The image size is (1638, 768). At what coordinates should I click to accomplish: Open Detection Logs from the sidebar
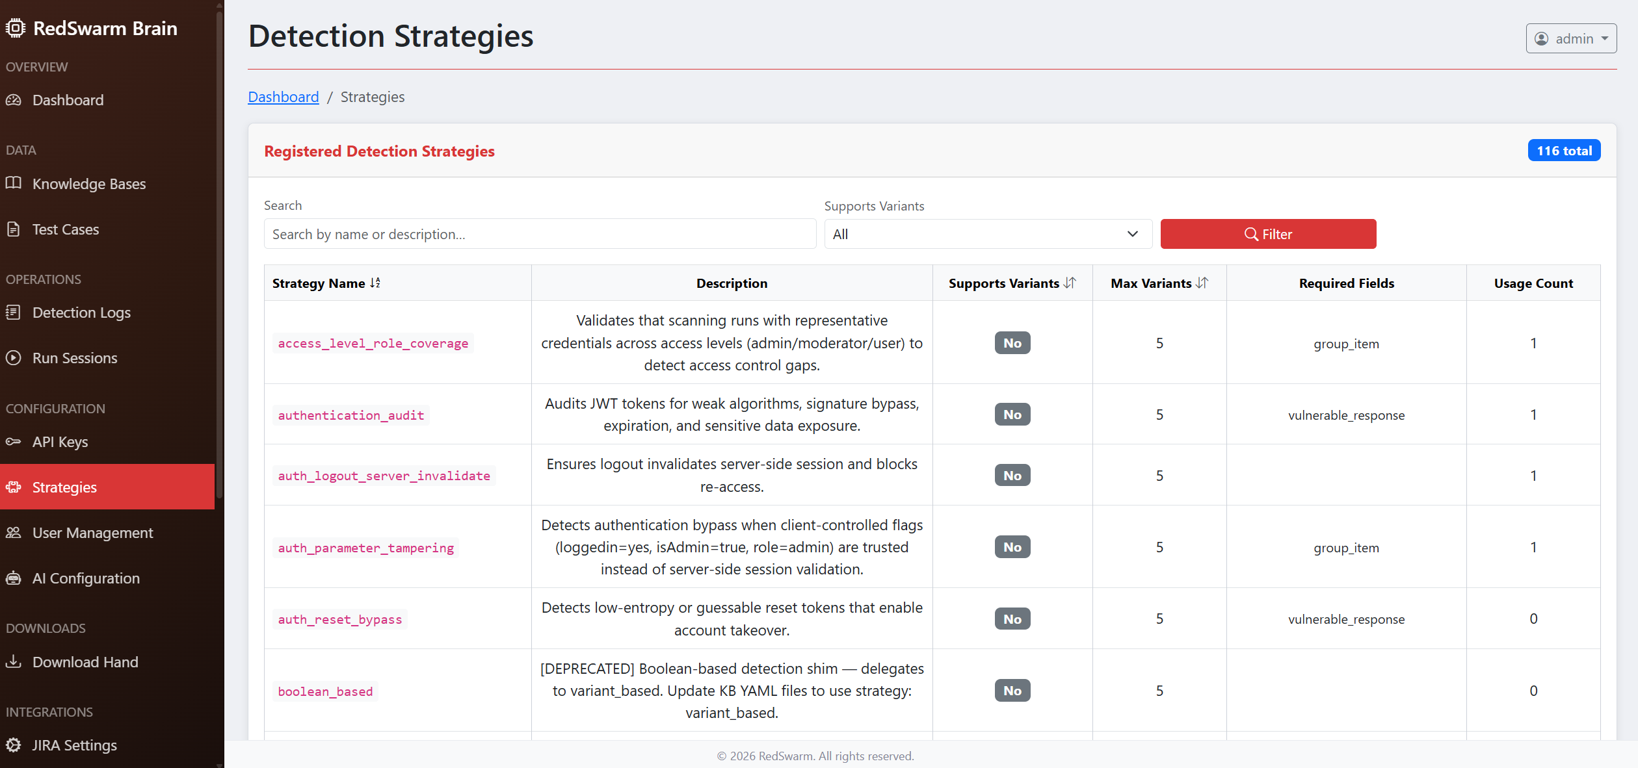14,313
